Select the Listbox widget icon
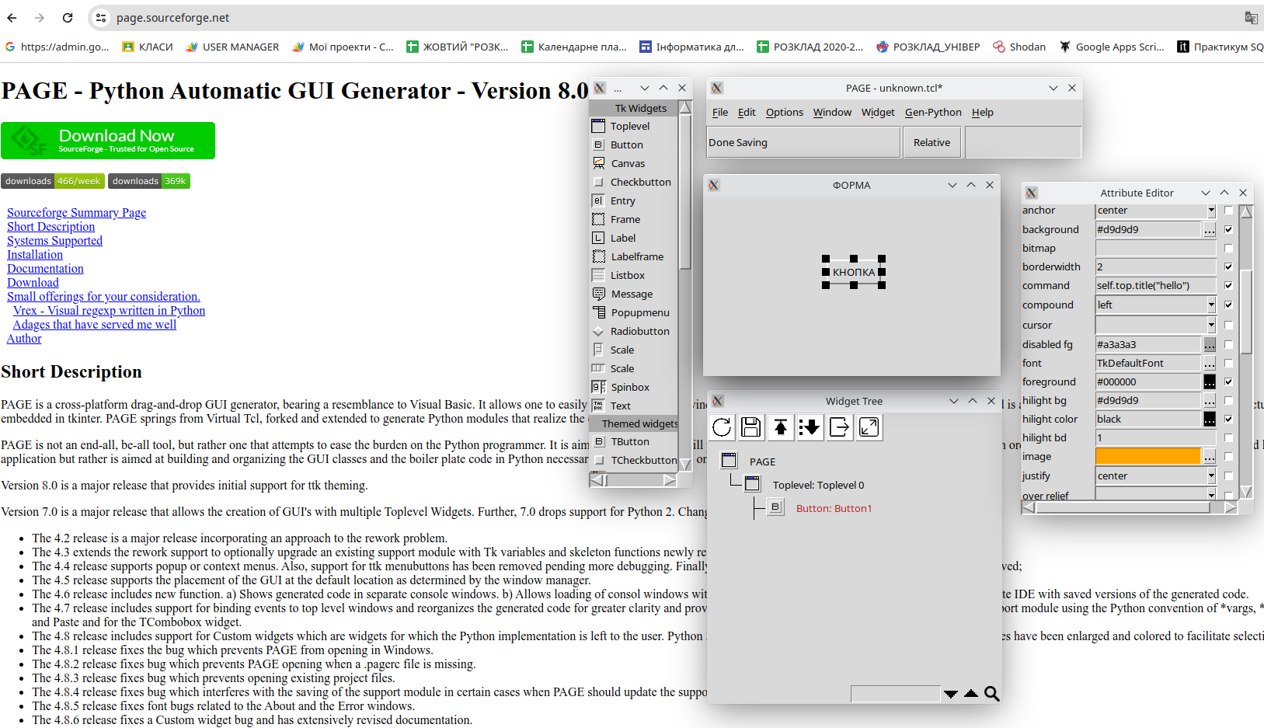The width and height of the screenshot is (1264, 728). click(598, 275)
